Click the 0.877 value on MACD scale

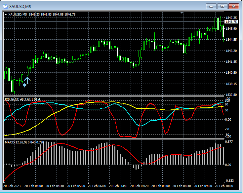click(229, 141)
